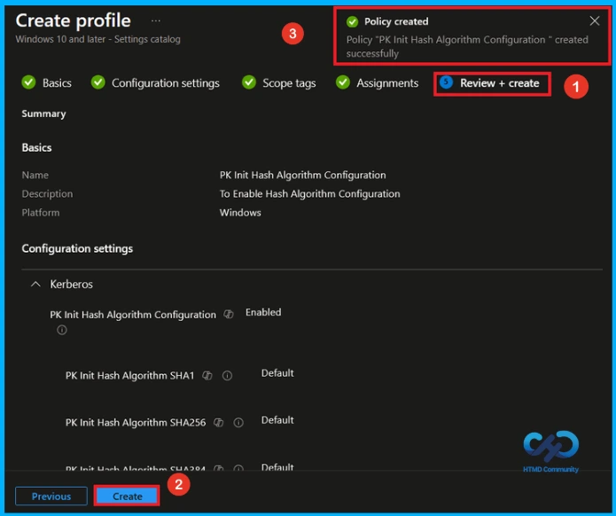616x516 pixels.
Task: Click the 'Default' value for SHA1
Action: [x=277, y=373]
